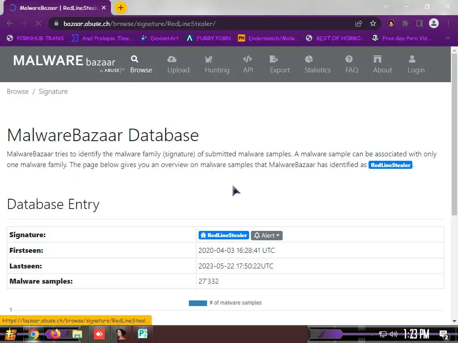Expand the tab search chevron in title bar

coord(386,6)
